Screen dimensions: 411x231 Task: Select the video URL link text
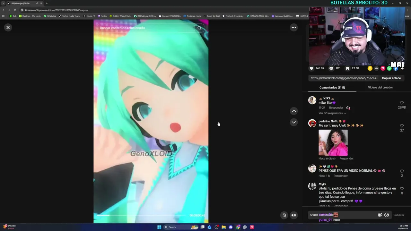[x=344, y=78]
